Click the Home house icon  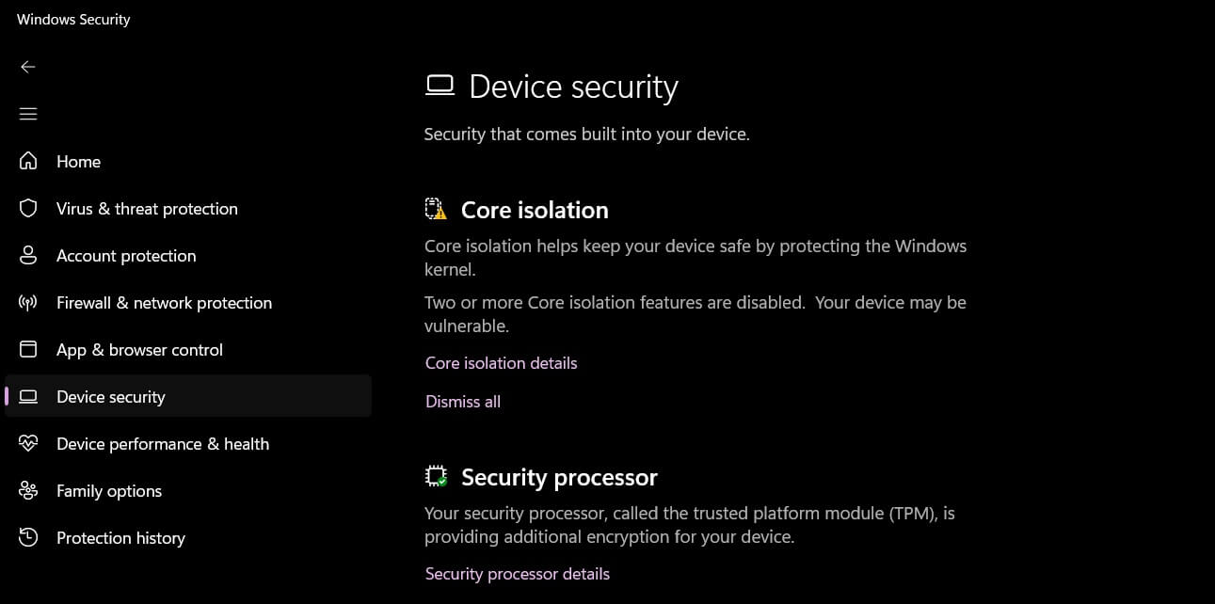[x=28, y=161]
